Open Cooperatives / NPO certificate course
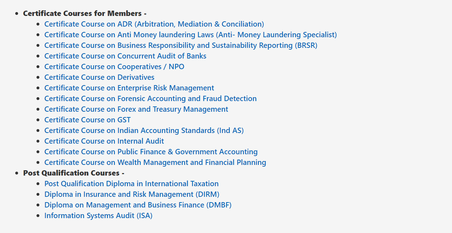 (x=114, y=67)
